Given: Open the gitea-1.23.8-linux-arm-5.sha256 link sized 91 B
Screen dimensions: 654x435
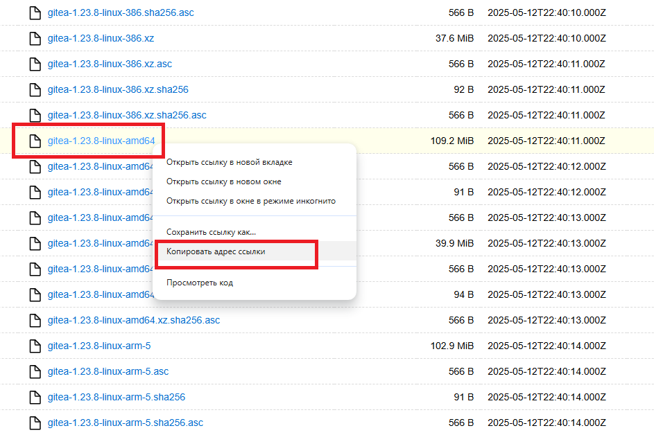Looking at the screenshot, I should pos(117,397).
